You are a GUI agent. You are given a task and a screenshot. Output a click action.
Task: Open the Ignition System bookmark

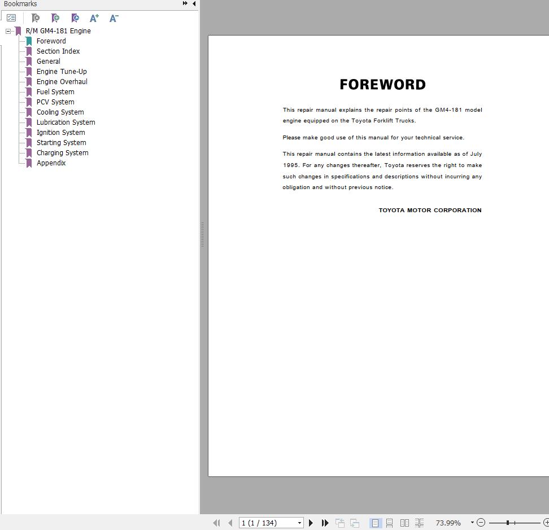[x=61, y=132]
